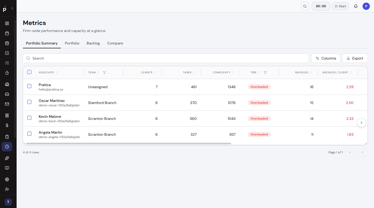Sort the table by the Tasks column
The width and height of the screenshot is (374, 208).
189,73
